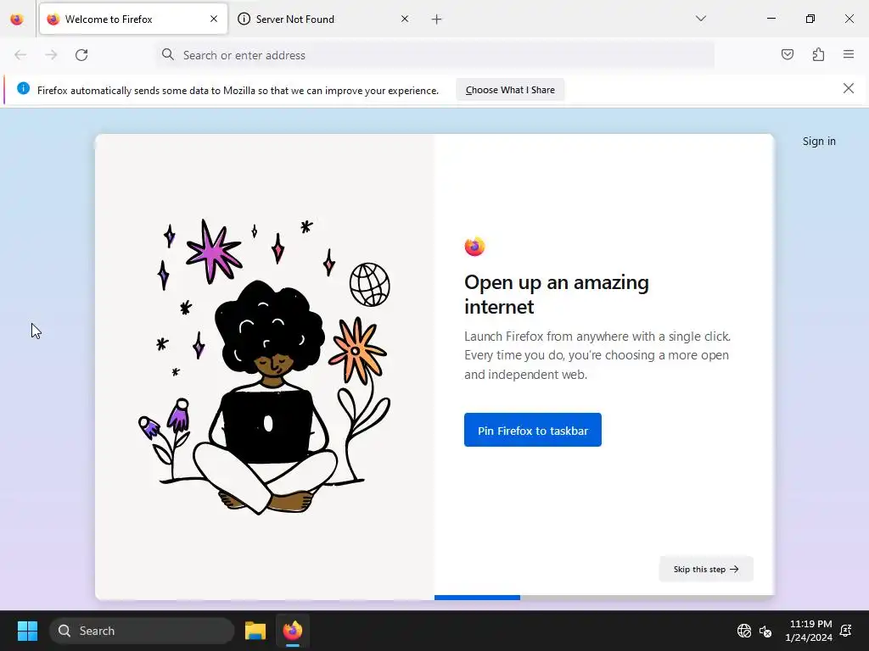Close the Server Not Found tab

pyautogui.click(x=405, y=19)
